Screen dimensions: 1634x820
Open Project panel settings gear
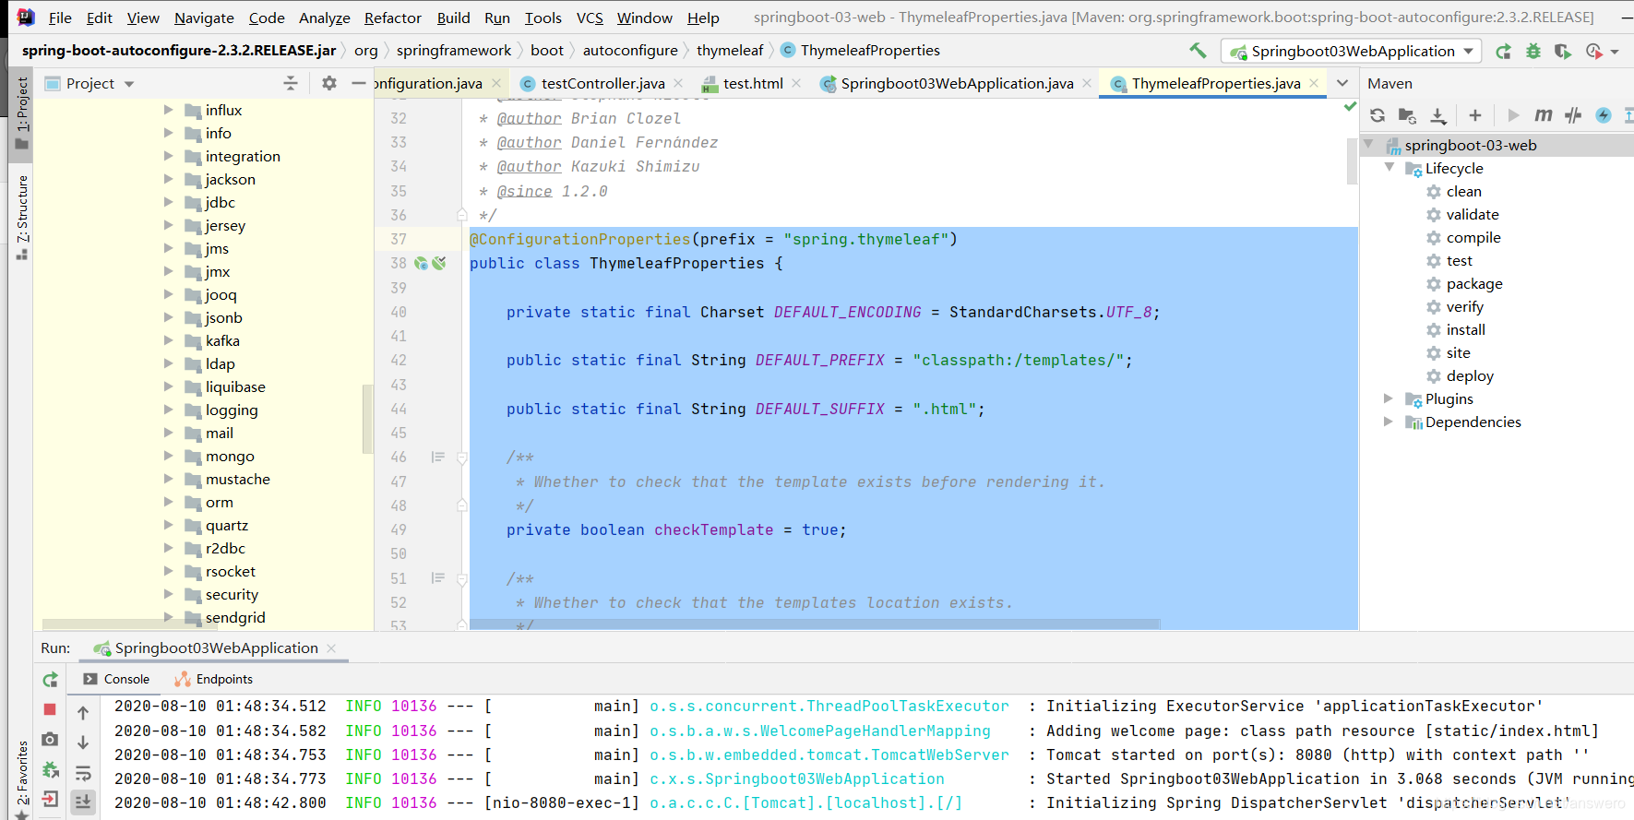pos(329,84)
